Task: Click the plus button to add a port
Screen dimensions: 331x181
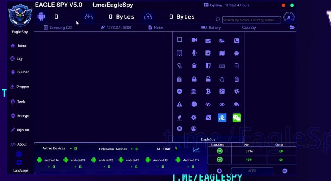Action: click(219, 171)
